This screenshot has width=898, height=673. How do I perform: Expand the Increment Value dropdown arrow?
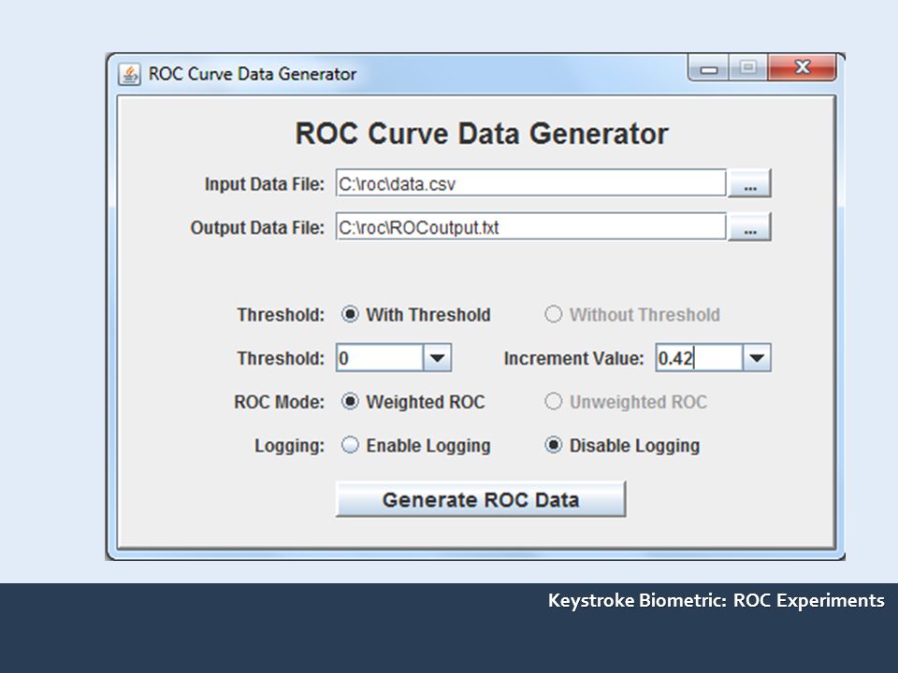point(757,358)
